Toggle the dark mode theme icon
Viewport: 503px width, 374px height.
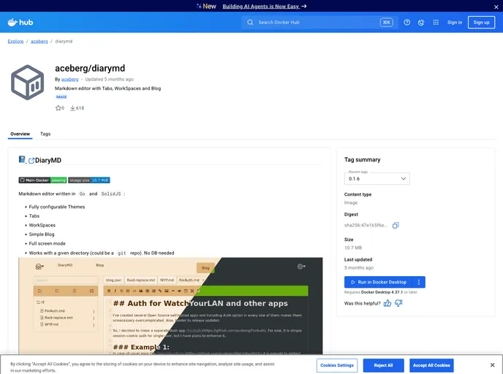point(421,23)
